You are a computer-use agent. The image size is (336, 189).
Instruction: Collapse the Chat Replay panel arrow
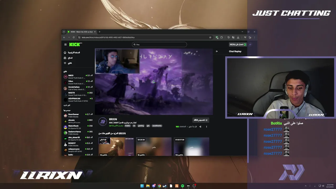click(217, 51)
